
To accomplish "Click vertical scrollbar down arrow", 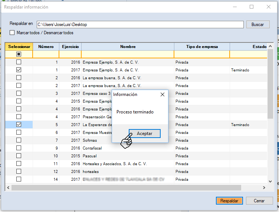I will click(x=270, y=181).
